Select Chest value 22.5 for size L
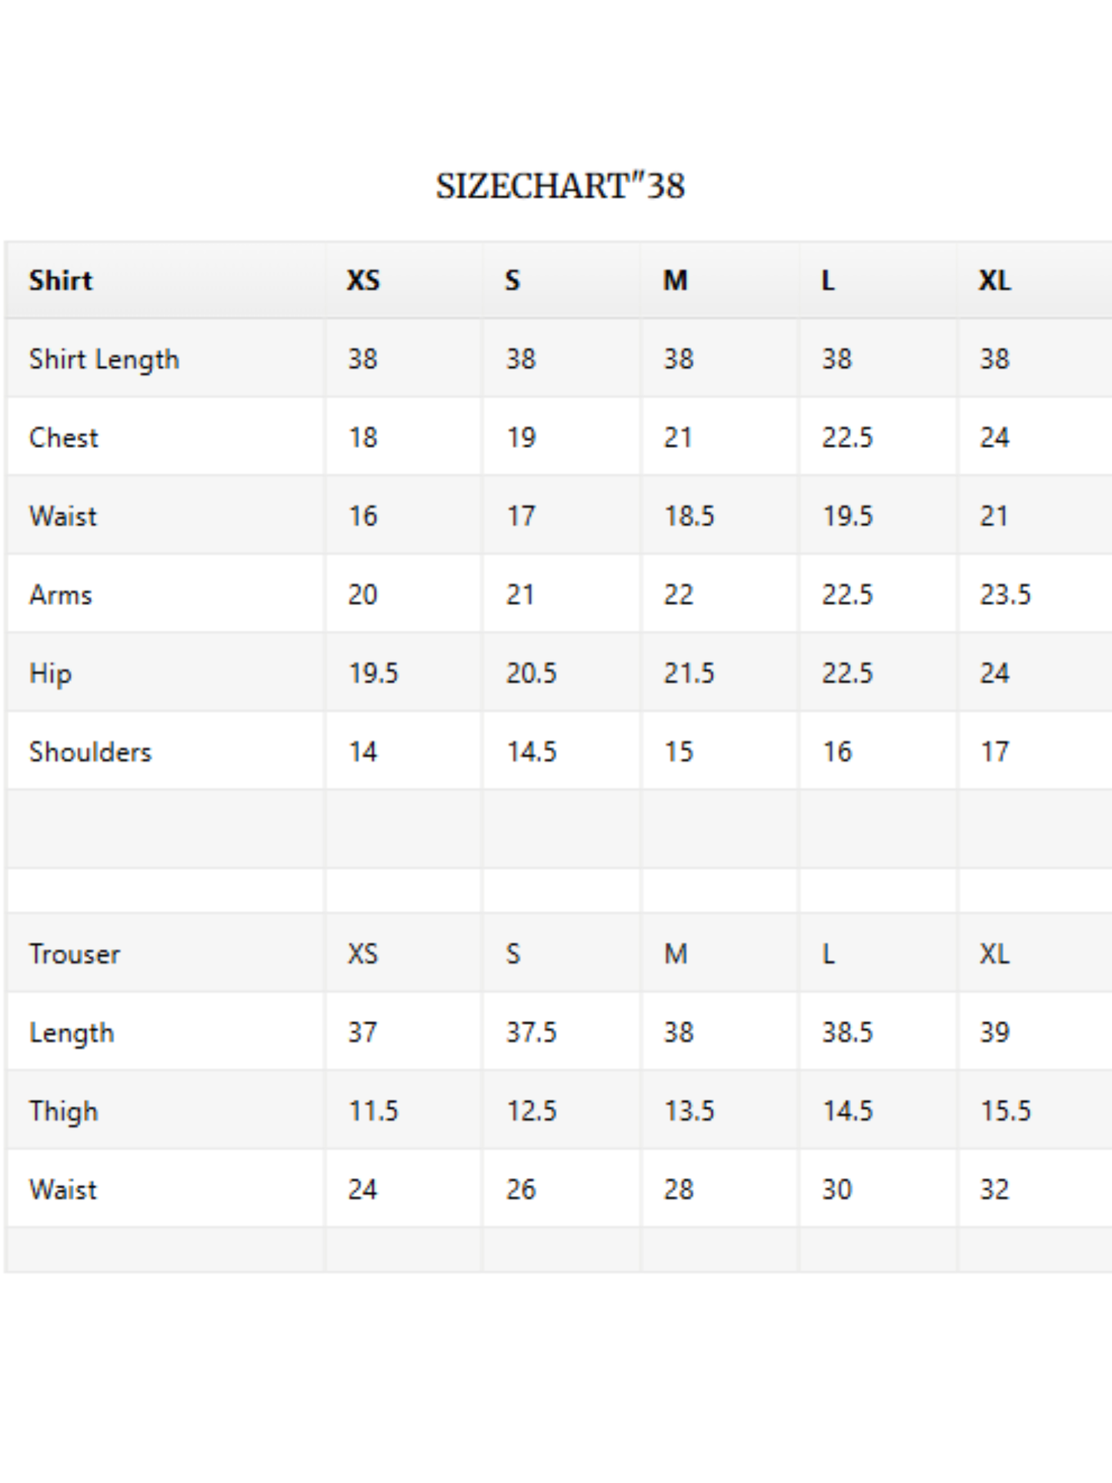Image resolution: width=1112 pixels, height=1483 pixels. [847, 438]
